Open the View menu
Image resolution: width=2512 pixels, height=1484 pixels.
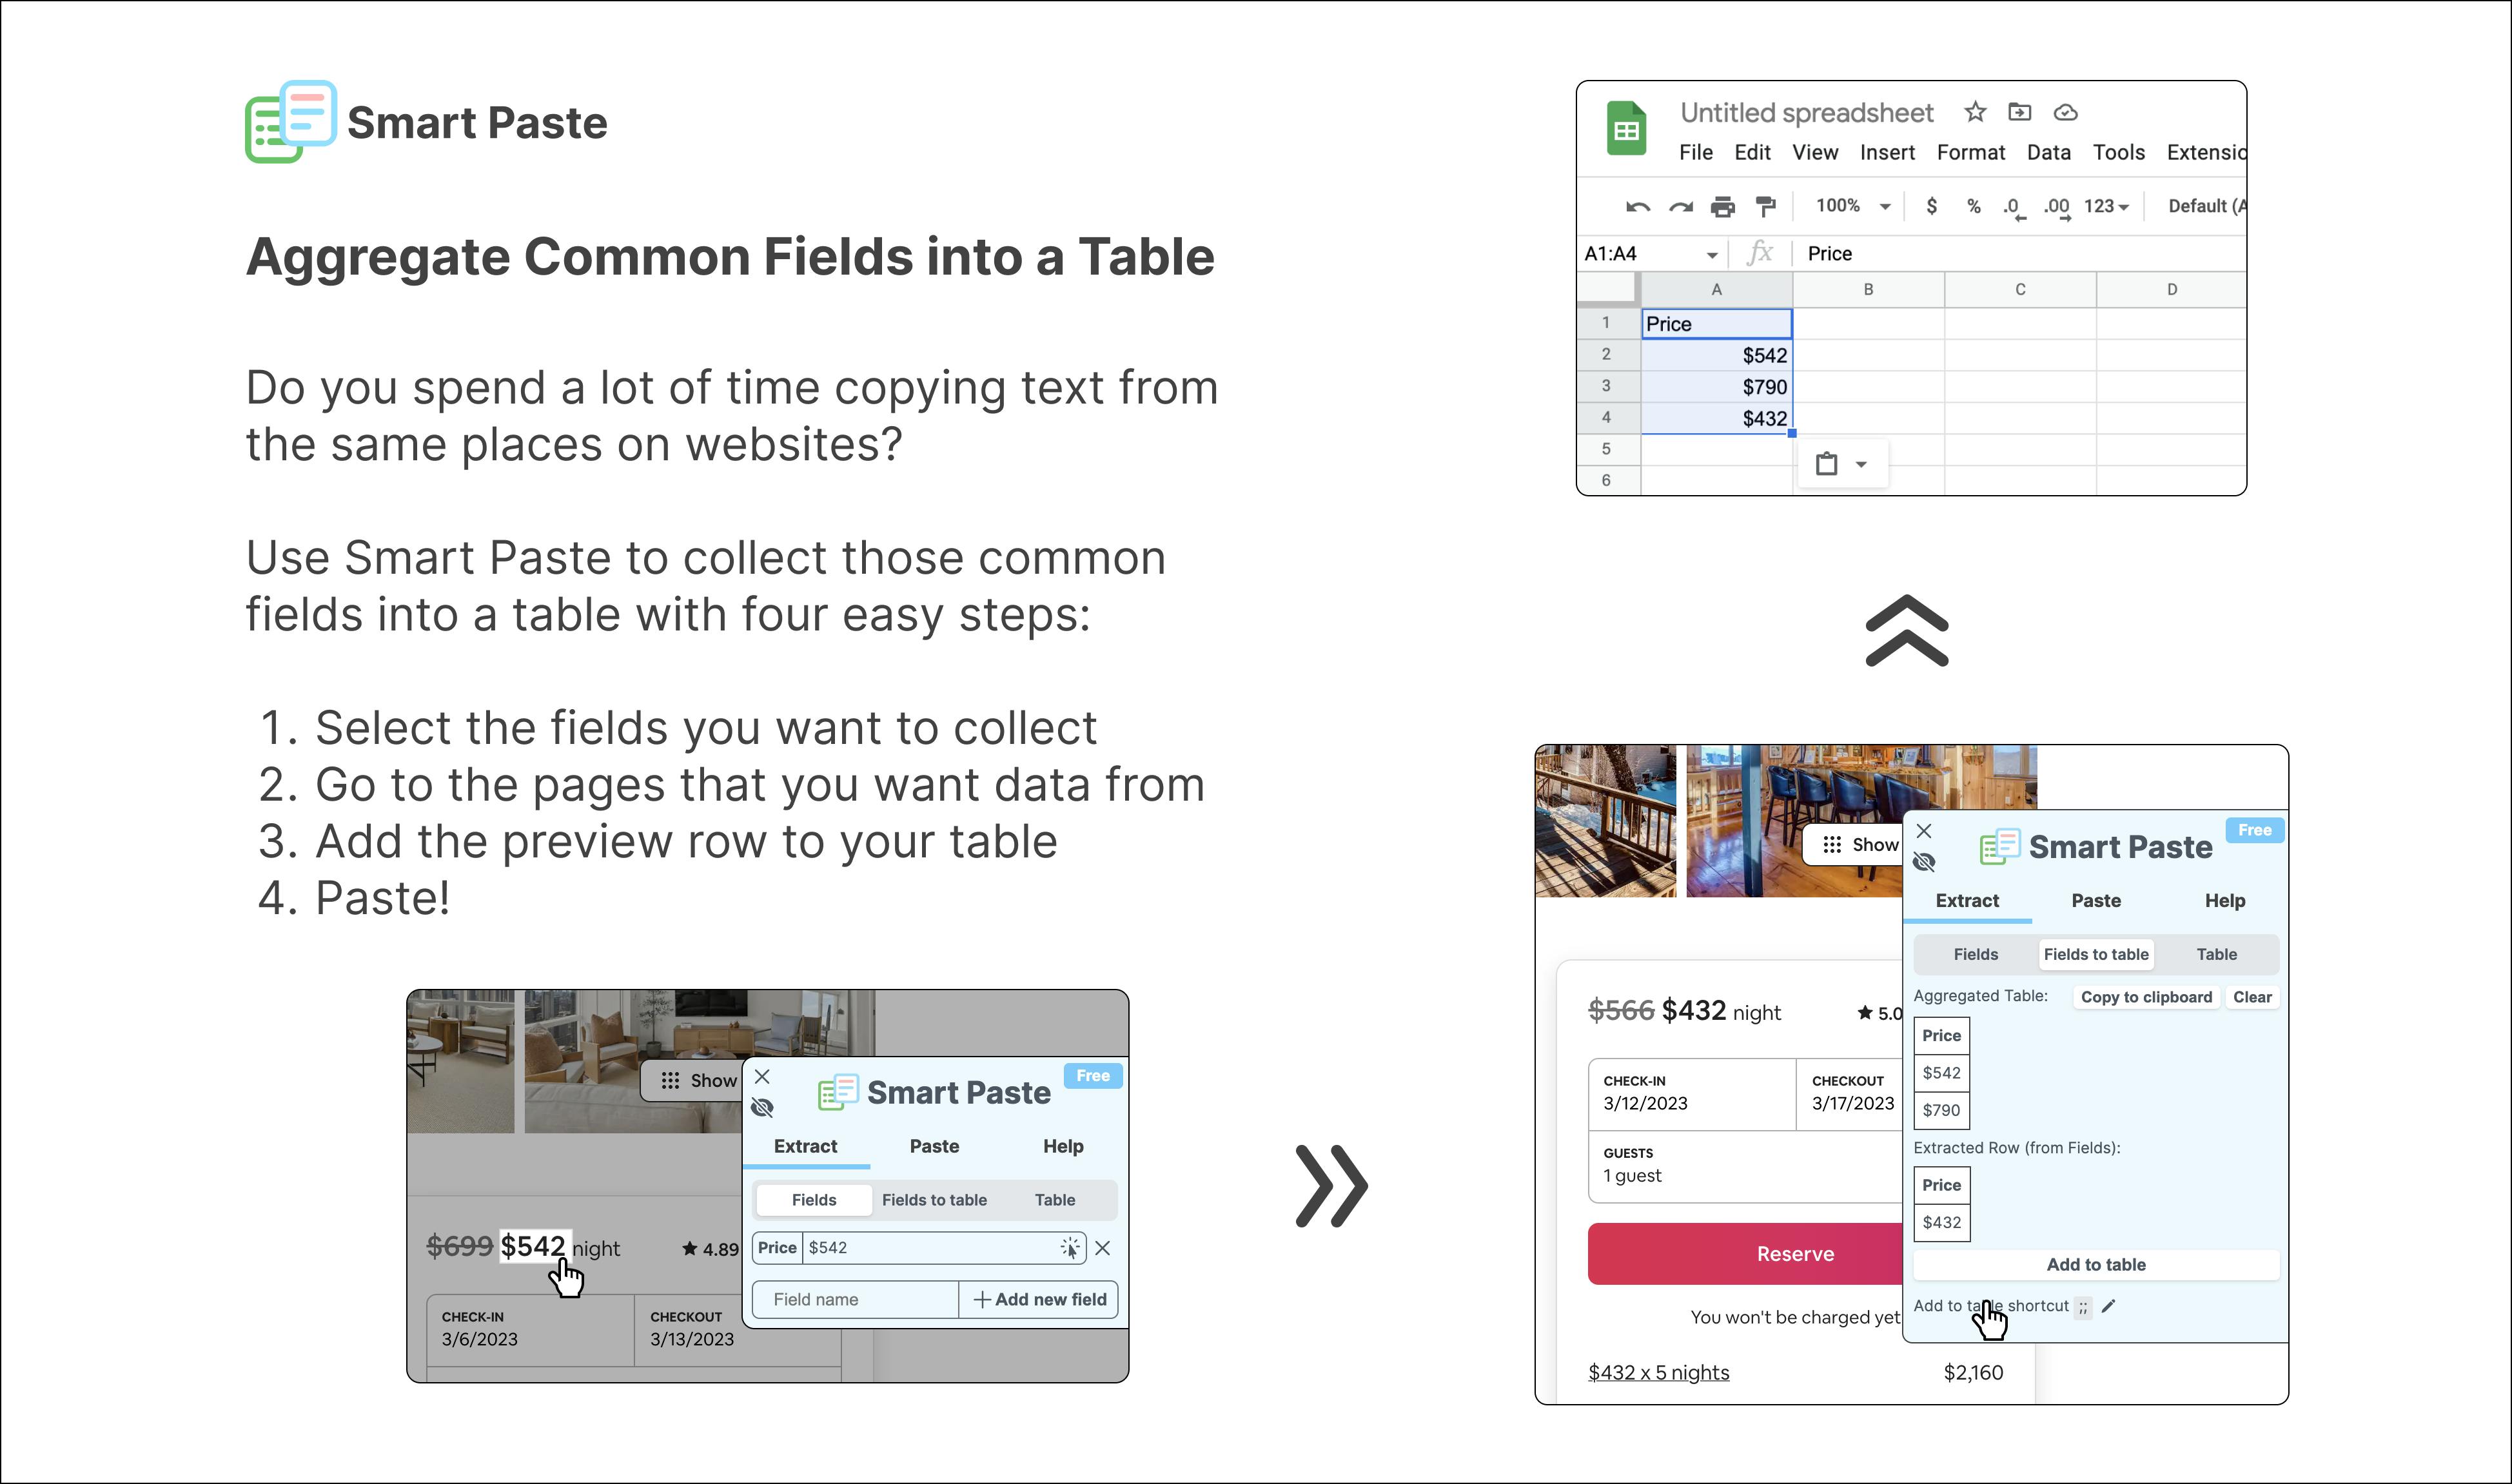pos(1815,153)
